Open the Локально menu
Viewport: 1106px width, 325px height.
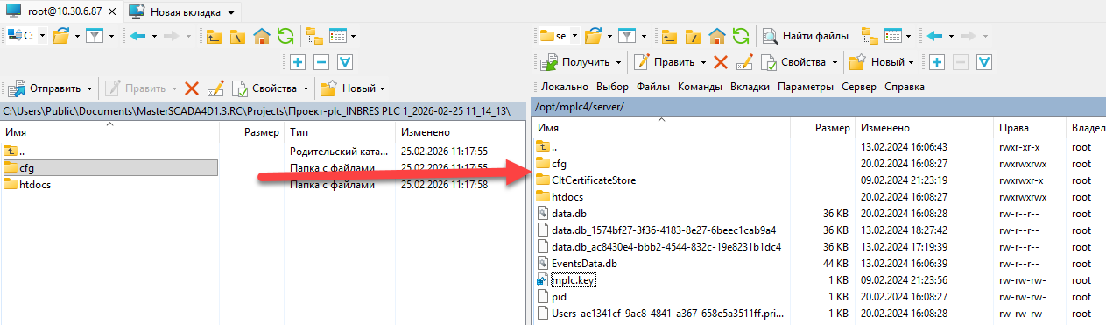point(565,87)
